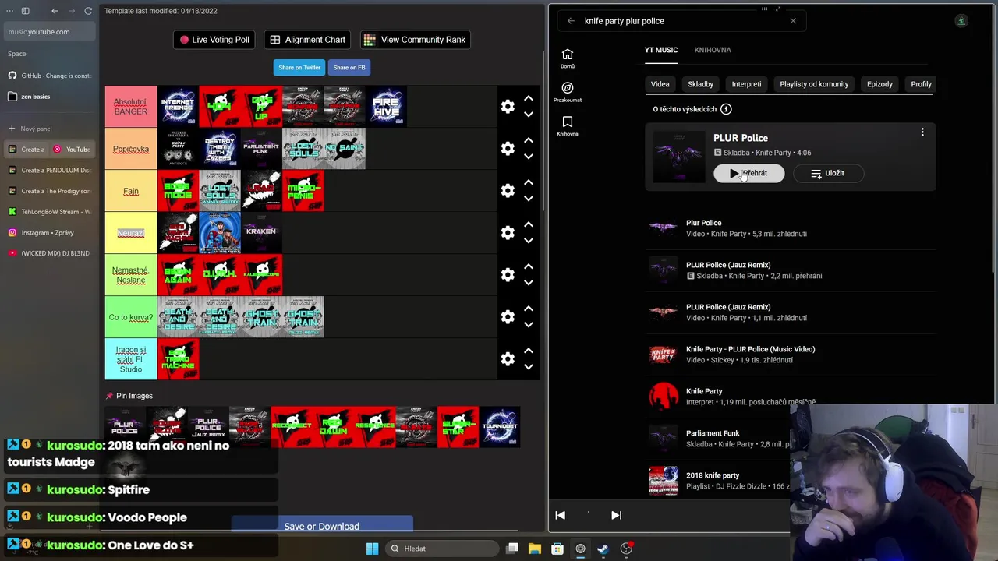Move Fajn row down with arrow
Image resolution: width=998 pixels, height=561 pixels.
pyautogui.click(x=529, y=199)
